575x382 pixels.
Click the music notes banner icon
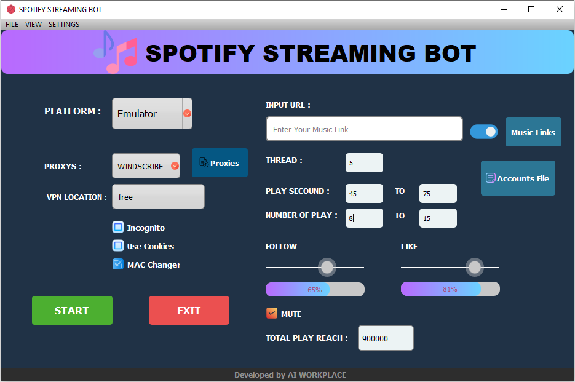[x=116, y=52]
